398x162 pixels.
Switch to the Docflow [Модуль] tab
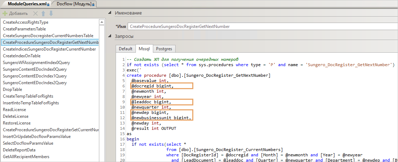point(74,4)
